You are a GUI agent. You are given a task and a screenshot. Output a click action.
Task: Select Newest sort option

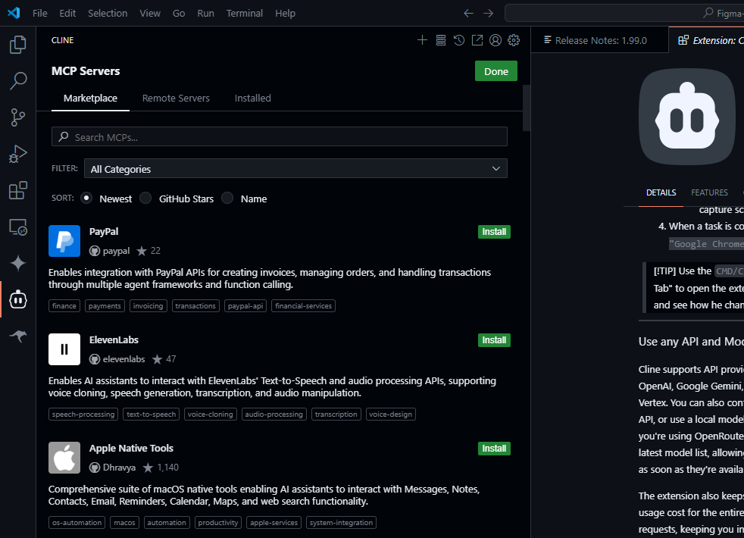click(86, 199)
